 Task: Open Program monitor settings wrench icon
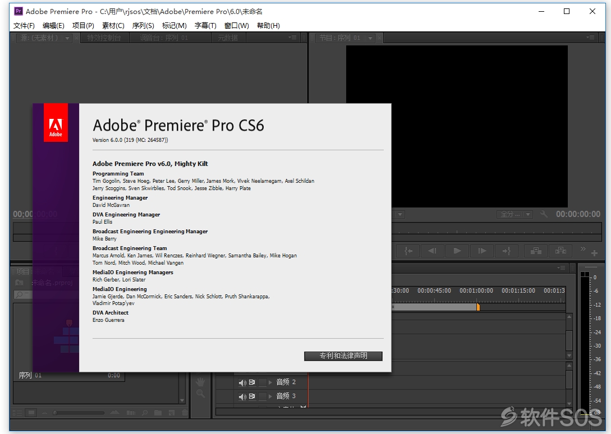(544, 214)
